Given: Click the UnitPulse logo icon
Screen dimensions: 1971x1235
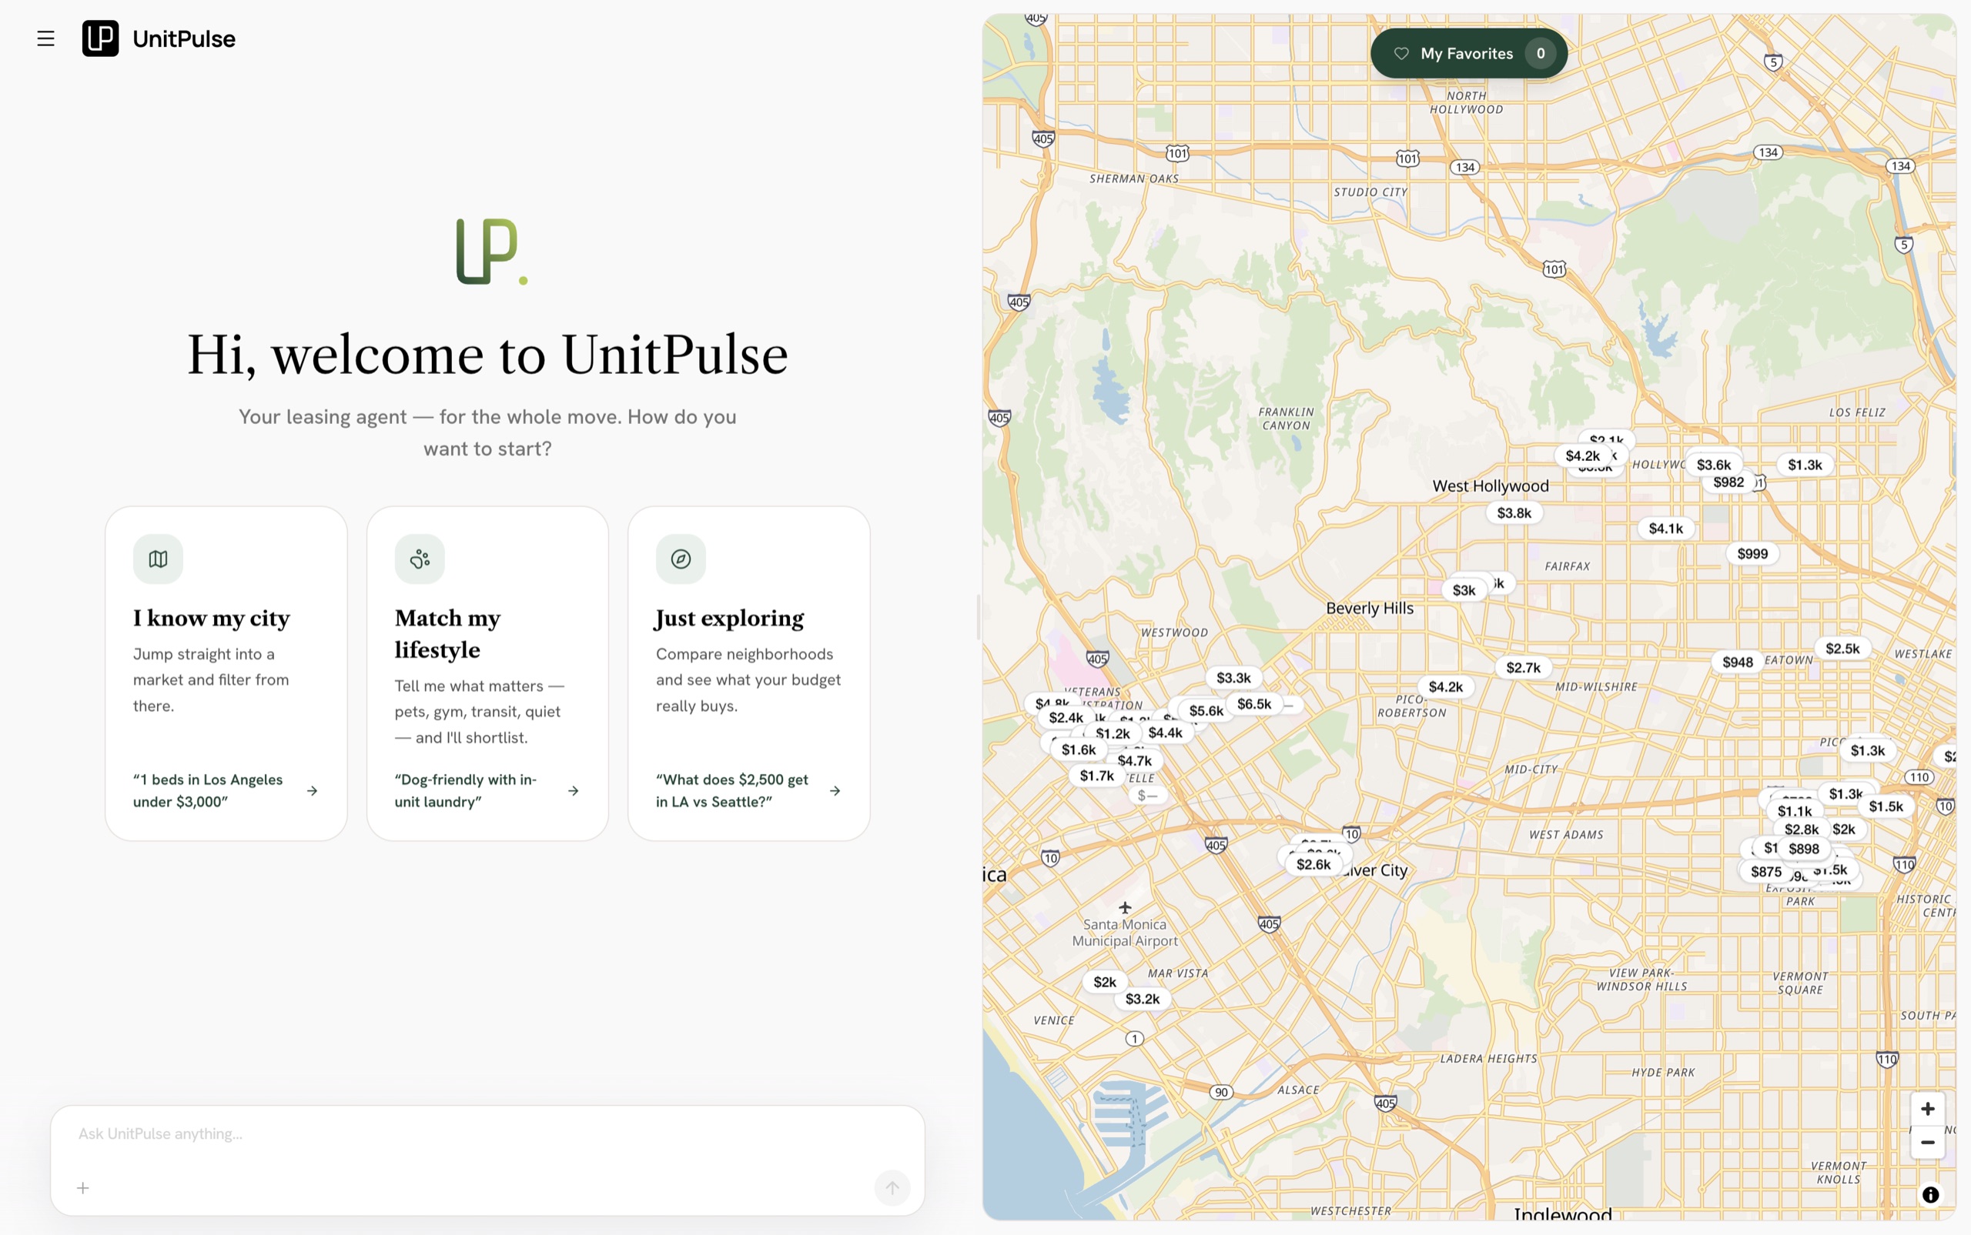Looking at the screenshot, I should pos(101,38).
